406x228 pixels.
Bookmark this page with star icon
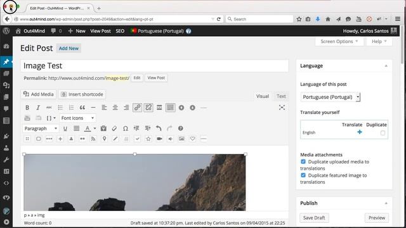click(299, 19)
